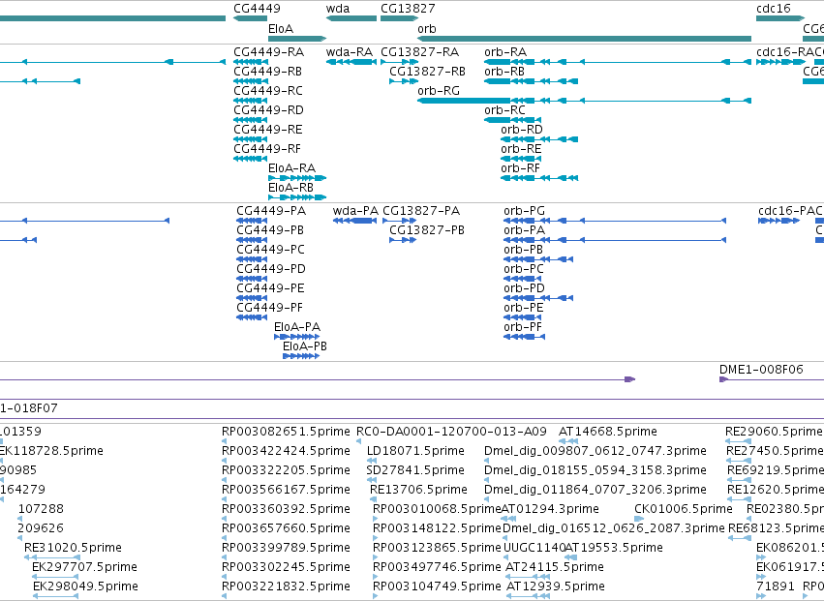Screen dimensions: 824x601
Task: Select the CG4449-RD transcript label
Action: pos(268,110)
